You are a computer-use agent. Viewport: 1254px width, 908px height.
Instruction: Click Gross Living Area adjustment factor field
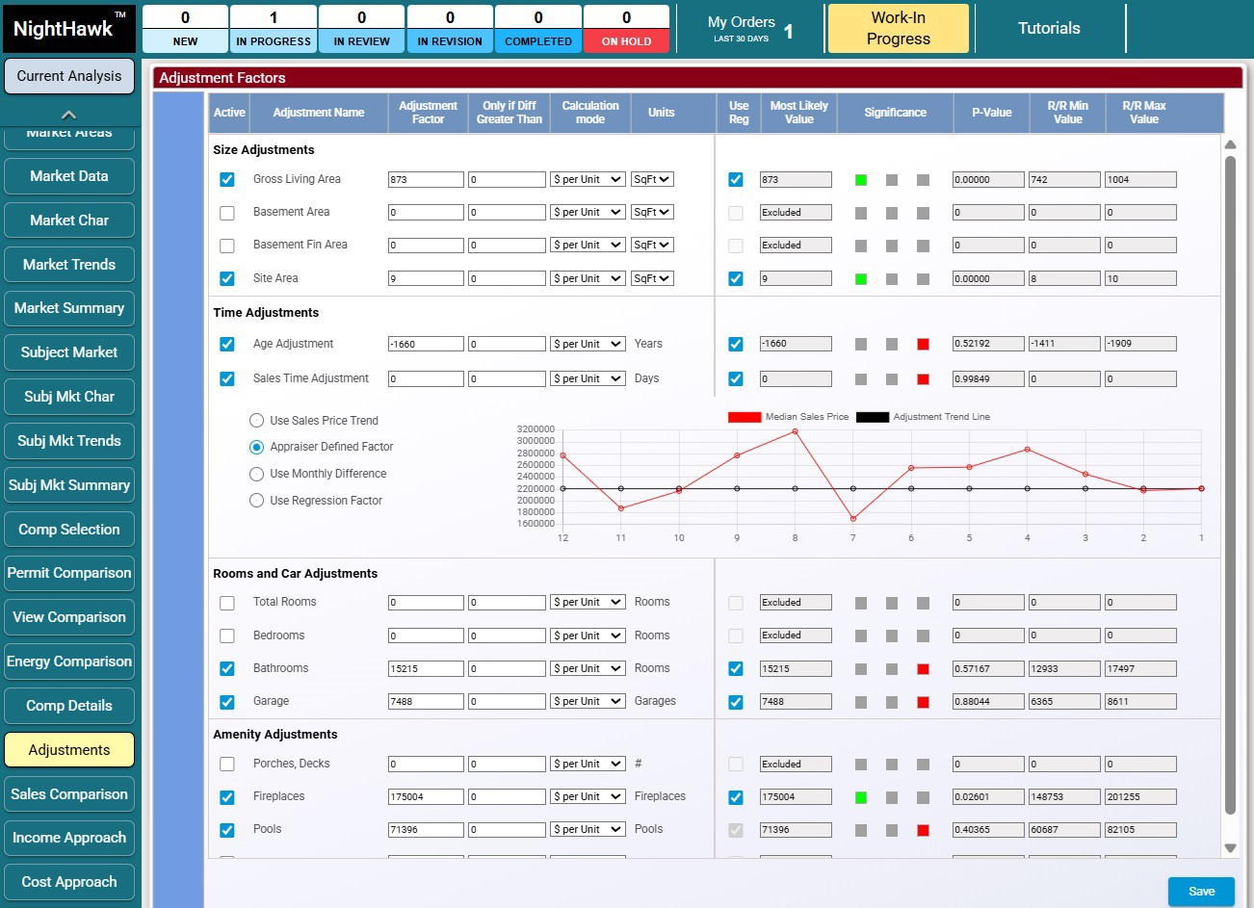click(426, 180)
